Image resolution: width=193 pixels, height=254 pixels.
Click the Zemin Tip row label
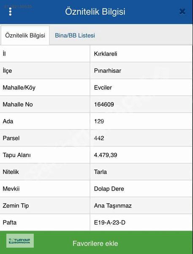(16, 206)
